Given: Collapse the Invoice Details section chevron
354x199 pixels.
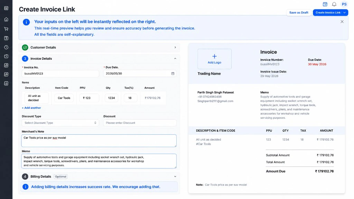Looking at the screenshot, I should click(x=175, y=58).
